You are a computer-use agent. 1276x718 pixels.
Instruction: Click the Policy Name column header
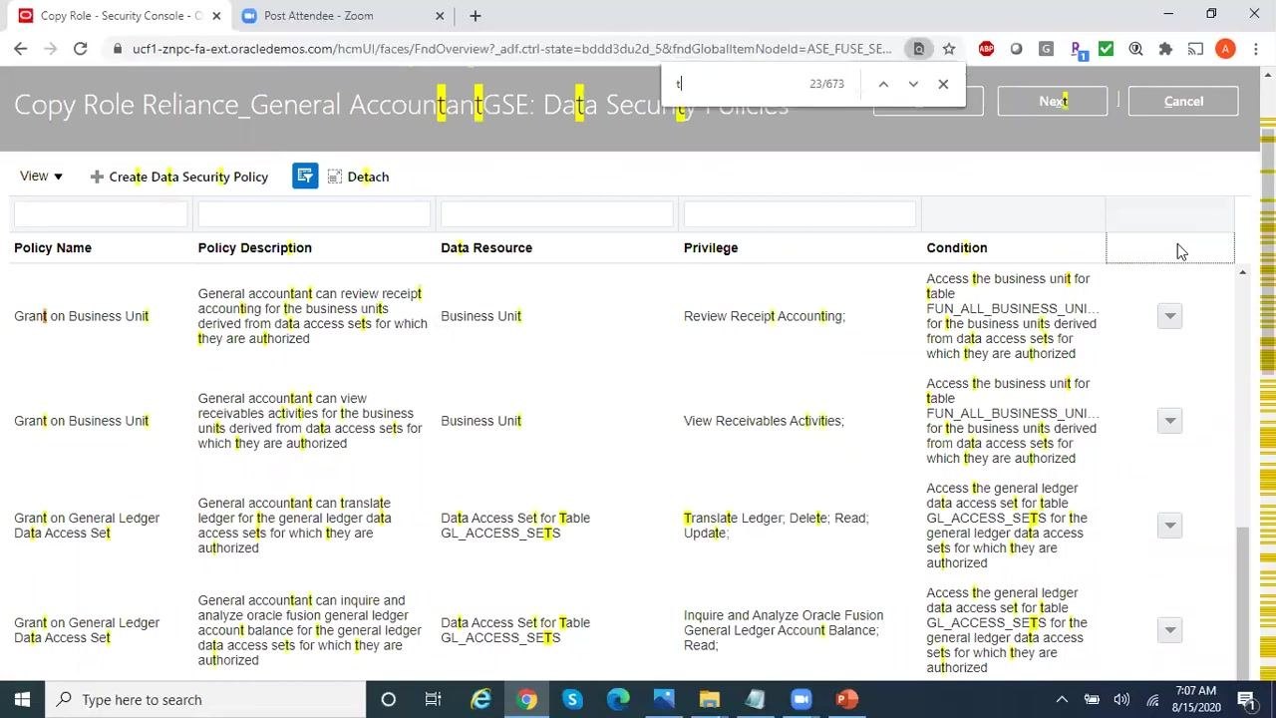click(53, 247)
